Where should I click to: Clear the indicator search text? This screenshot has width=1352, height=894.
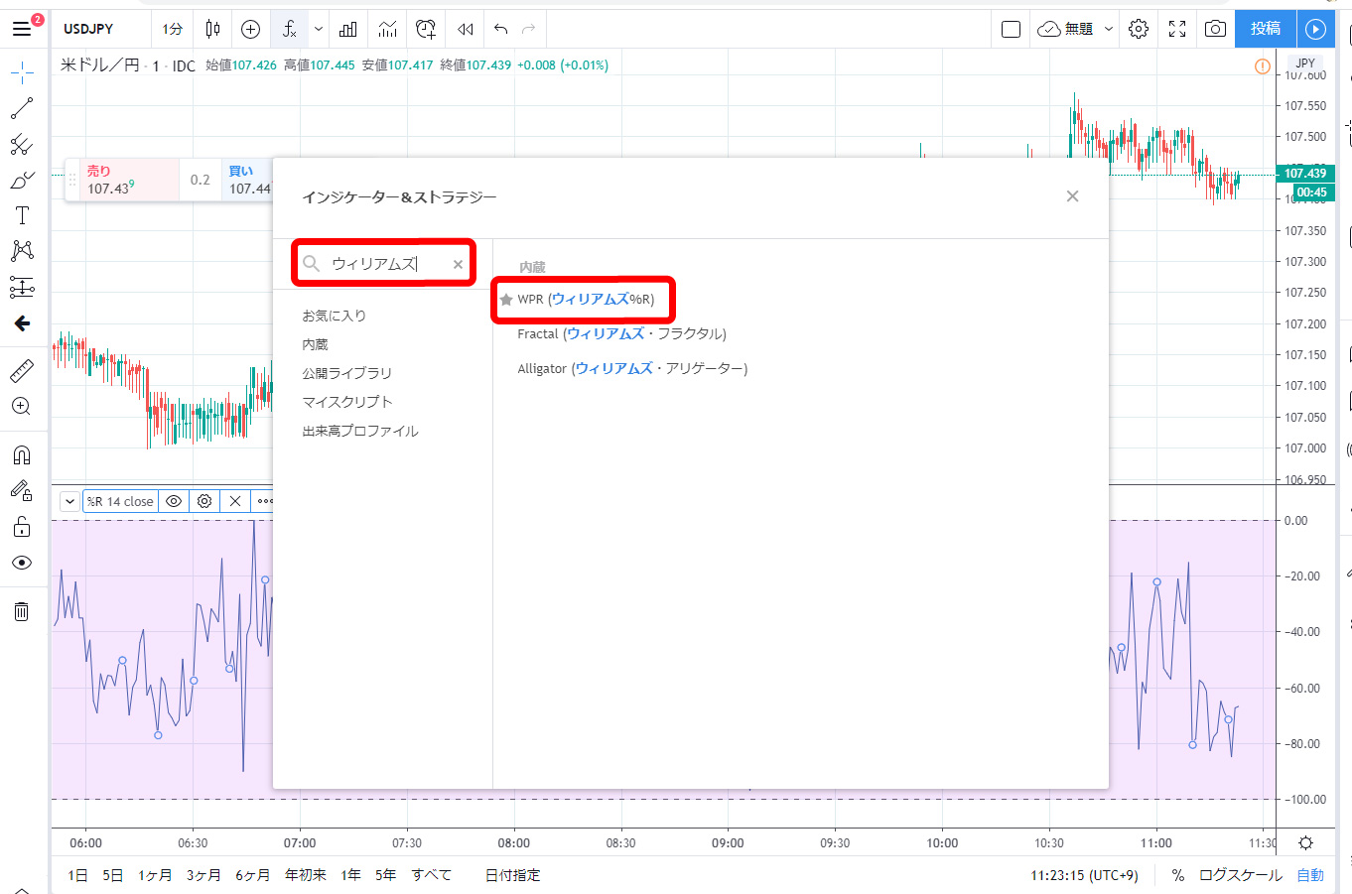pyautogui.click(x=458, y=264)
